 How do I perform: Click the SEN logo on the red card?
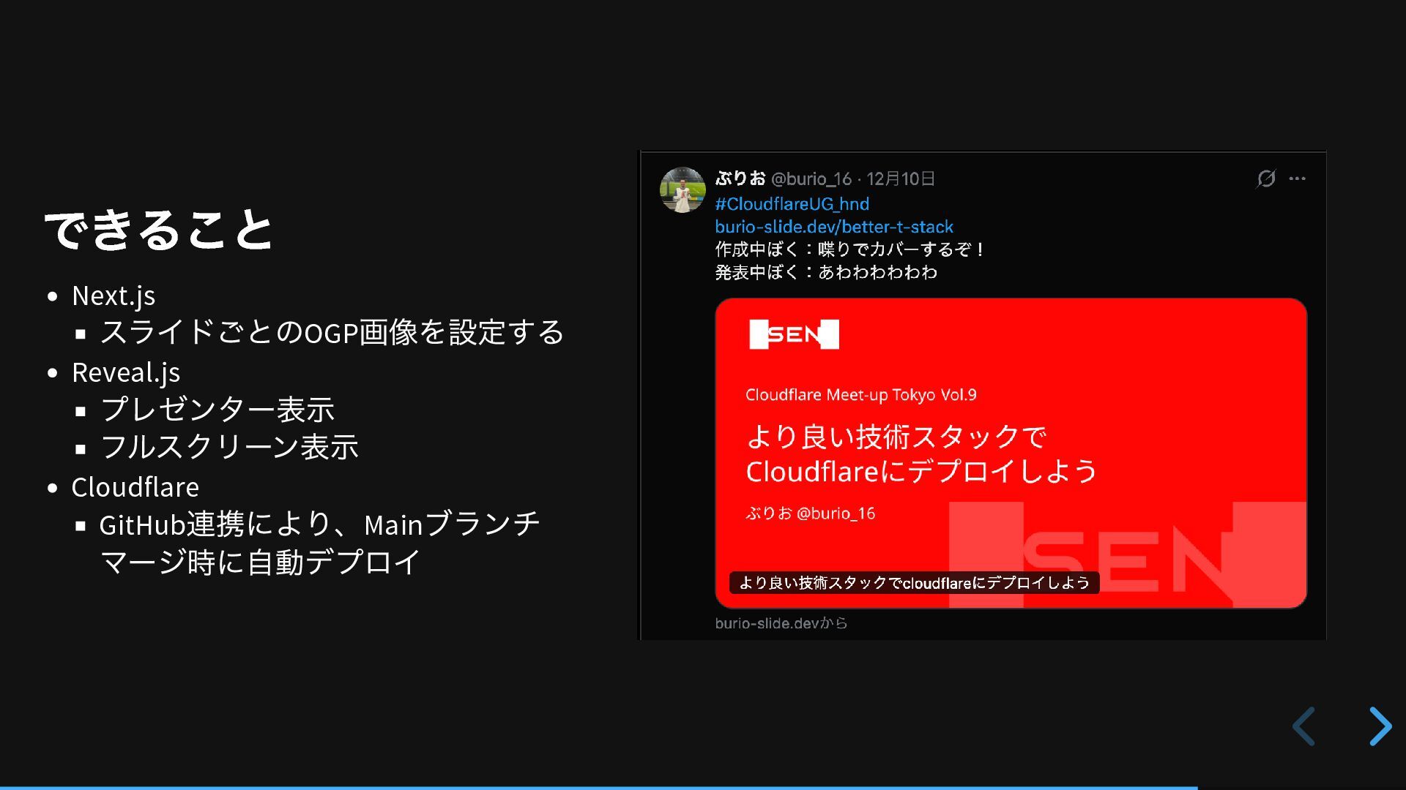[794, 334]
